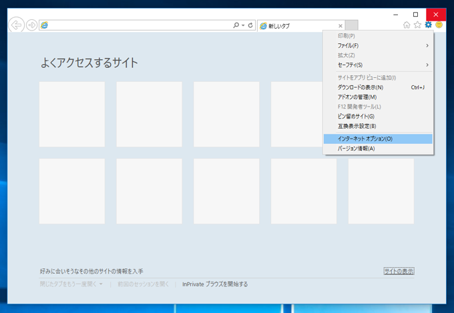Open a new tab with the blank tab button
The width and height of the screenshot is (454, 313).
pyautogui.click(x=351, y=25)
